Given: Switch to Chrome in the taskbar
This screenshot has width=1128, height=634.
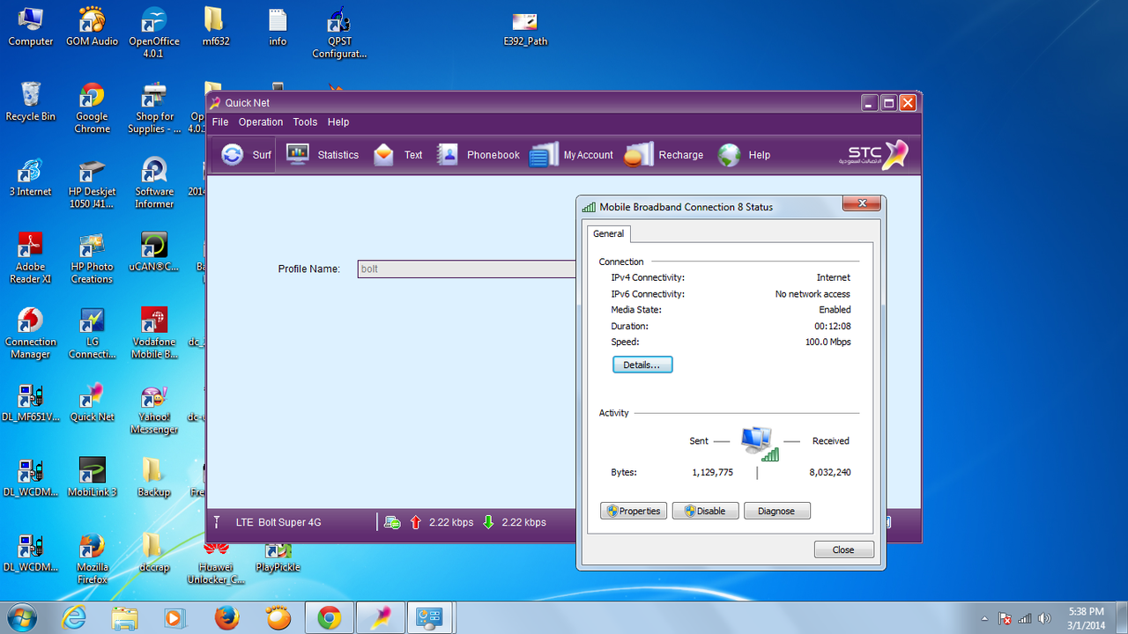Looking at the screenshot, I should [330, 618].
